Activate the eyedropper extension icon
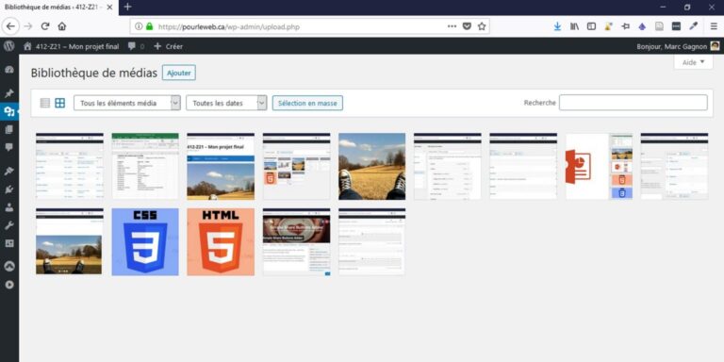Screen dimensions: 724x362 pos(693,26)
